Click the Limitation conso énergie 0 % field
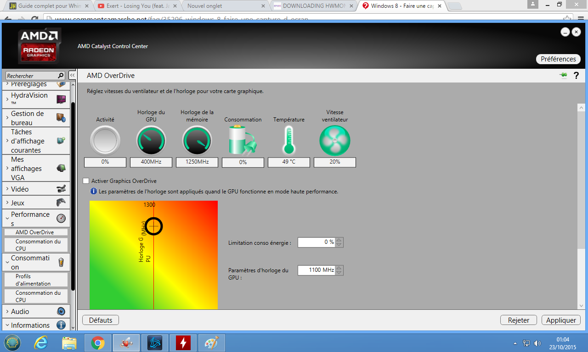The image size is (588, 352). click(x=317, y=242)
